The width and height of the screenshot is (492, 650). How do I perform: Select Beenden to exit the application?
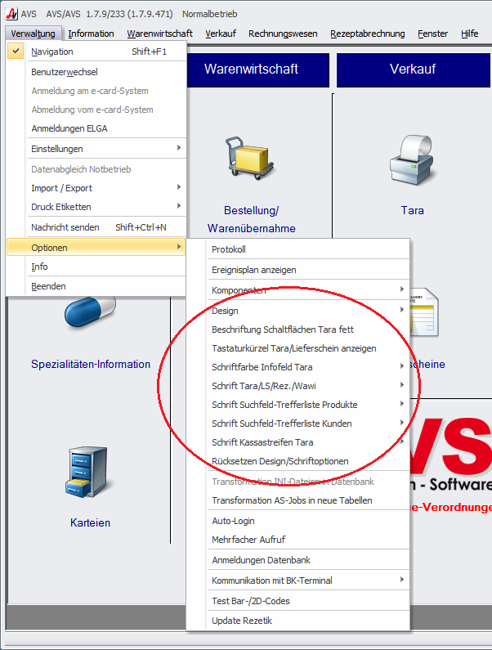tap(48, 286)
